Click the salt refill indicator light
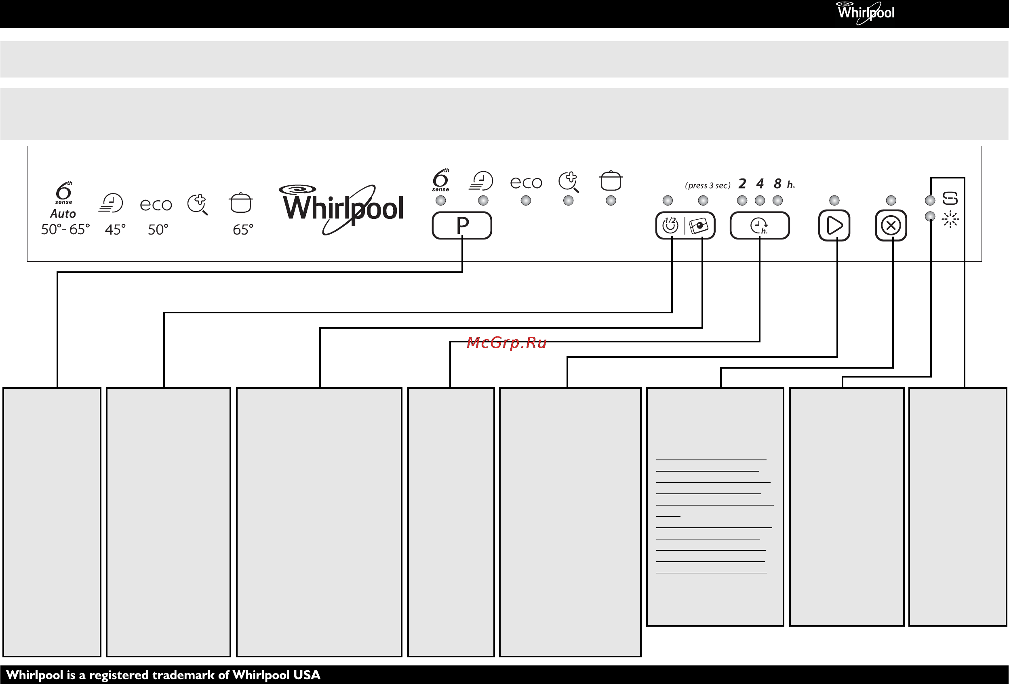Viewport: 1009px width, 684px height. coord(930,200)
